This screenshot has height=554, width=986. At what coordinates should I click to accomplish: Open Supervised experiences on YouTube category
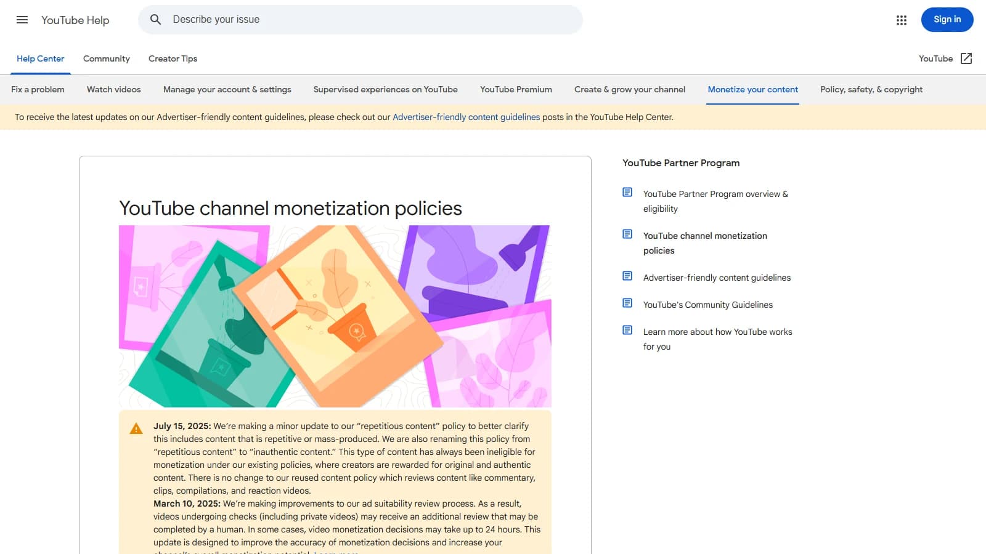[386, 89]
